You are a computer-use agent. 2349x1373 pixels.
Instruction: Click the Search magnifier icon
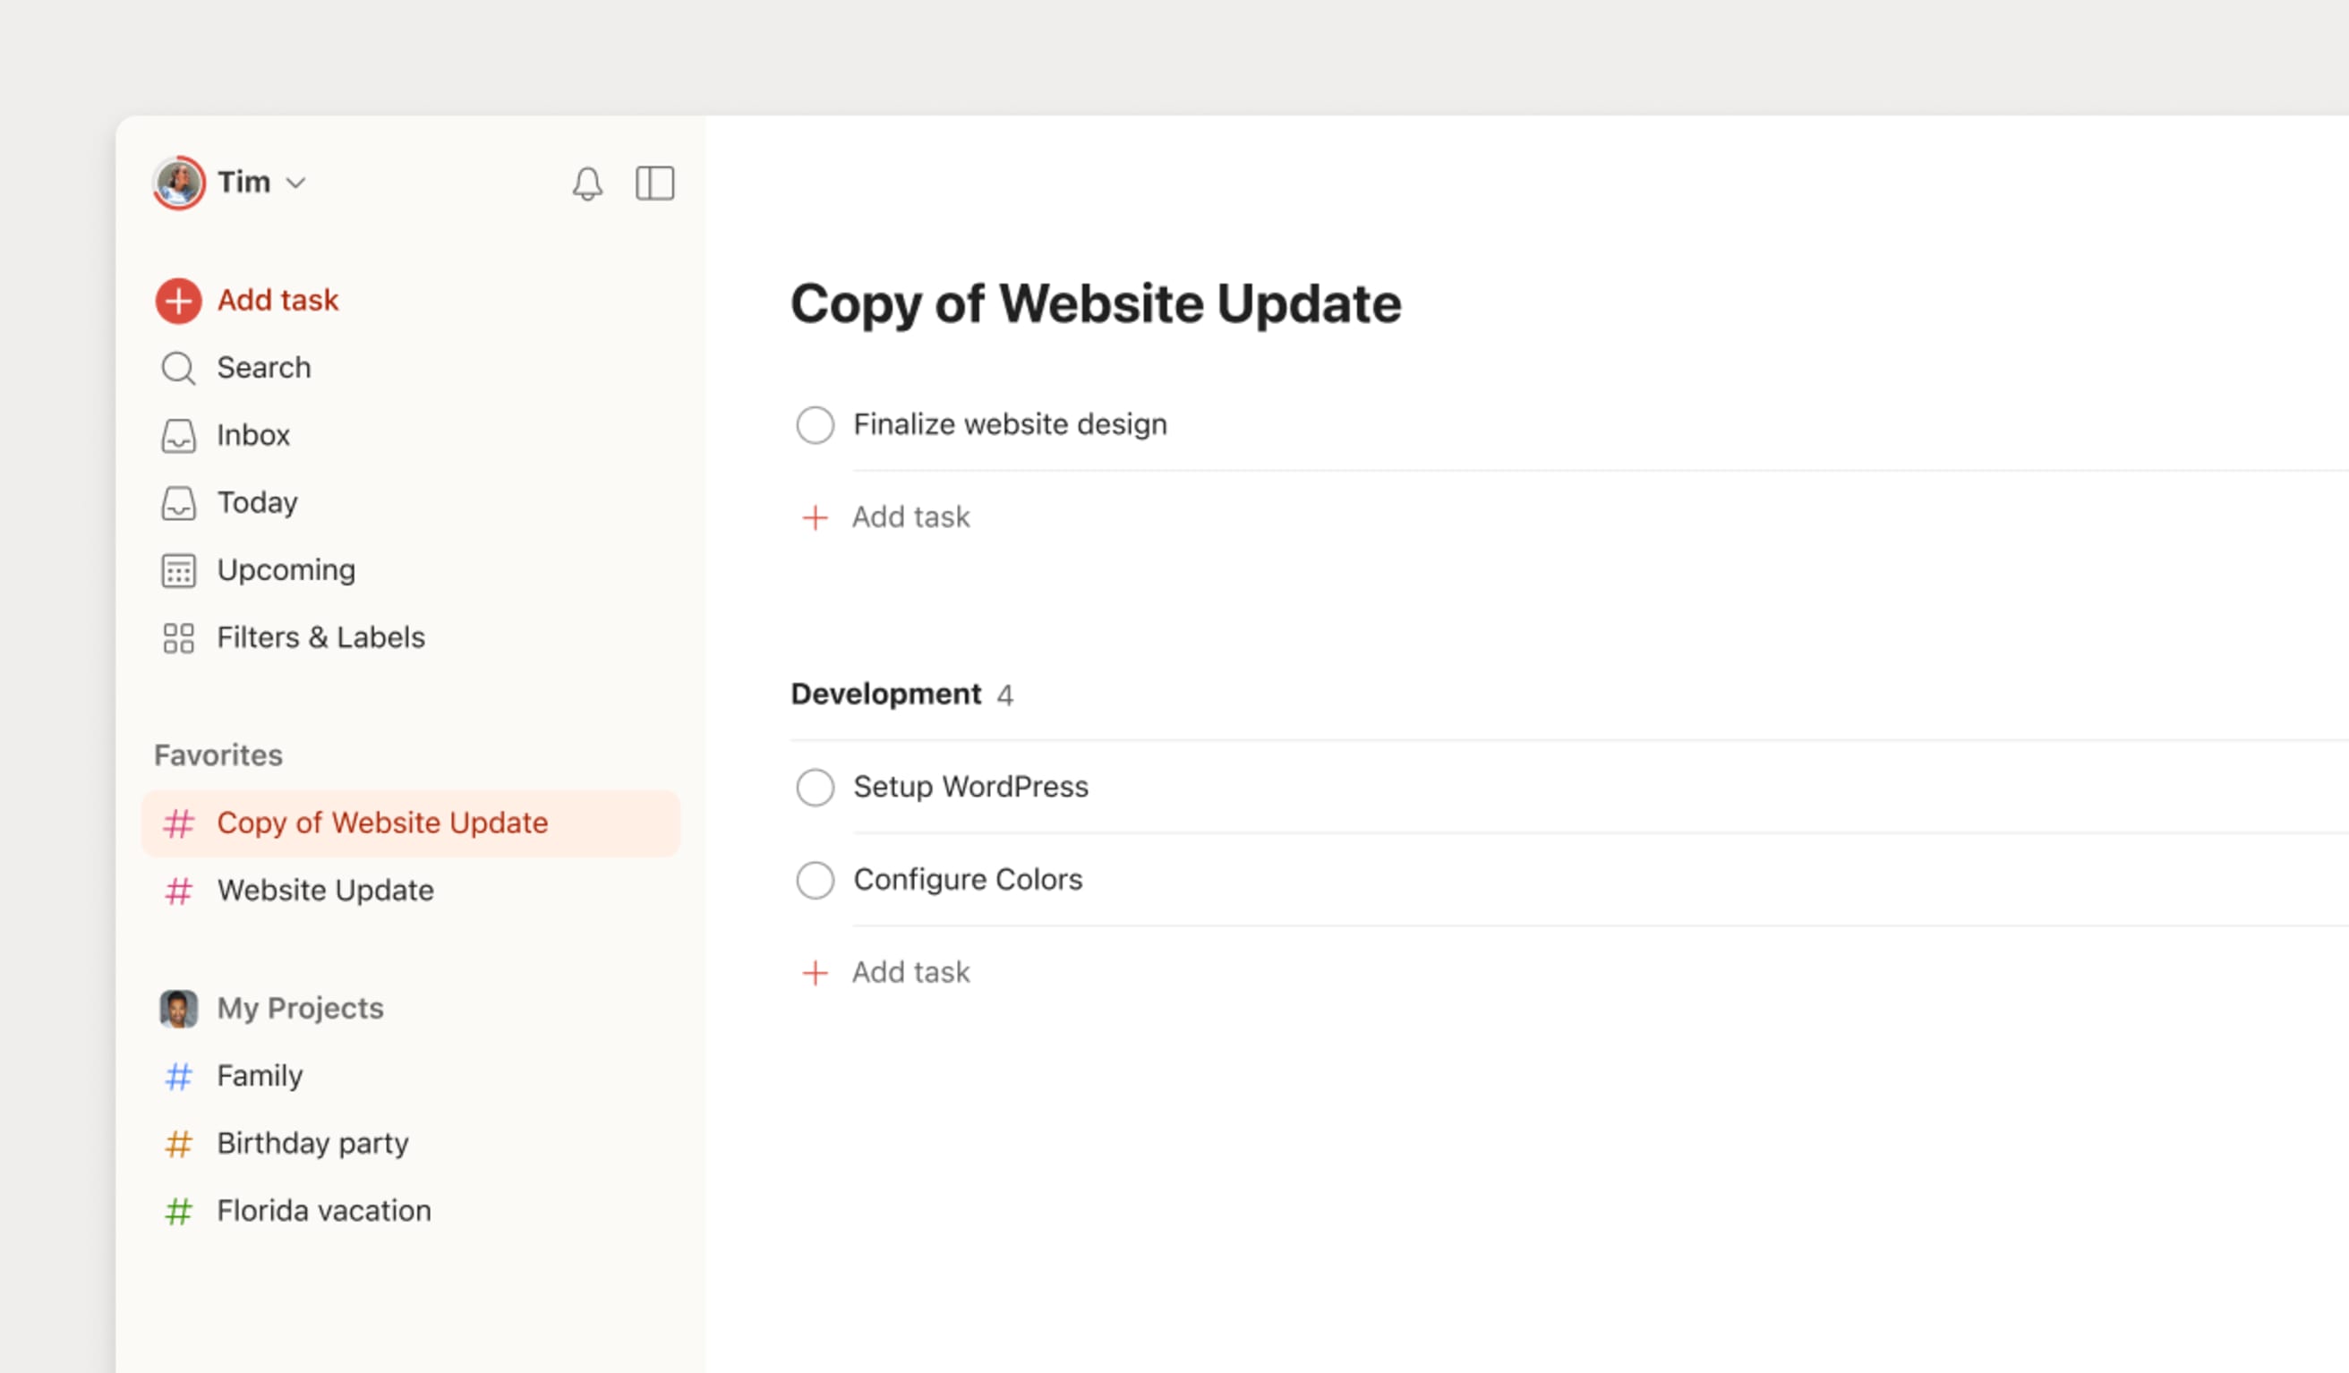[178, 367]
